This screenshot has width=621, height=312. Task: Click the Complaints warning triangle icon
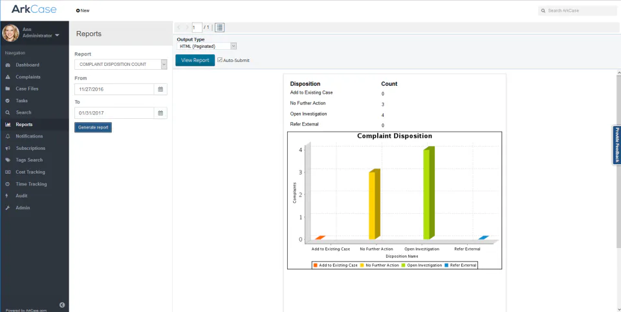pyautogui.click(x=8, y=77)
